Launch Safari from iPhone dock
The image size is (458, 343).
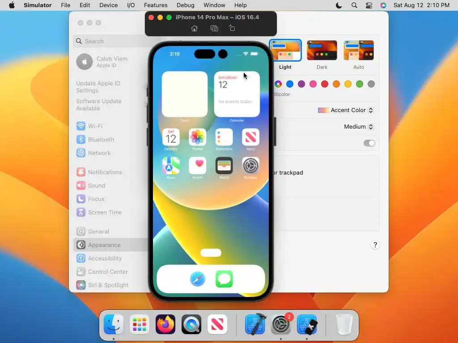coord(197,279)
